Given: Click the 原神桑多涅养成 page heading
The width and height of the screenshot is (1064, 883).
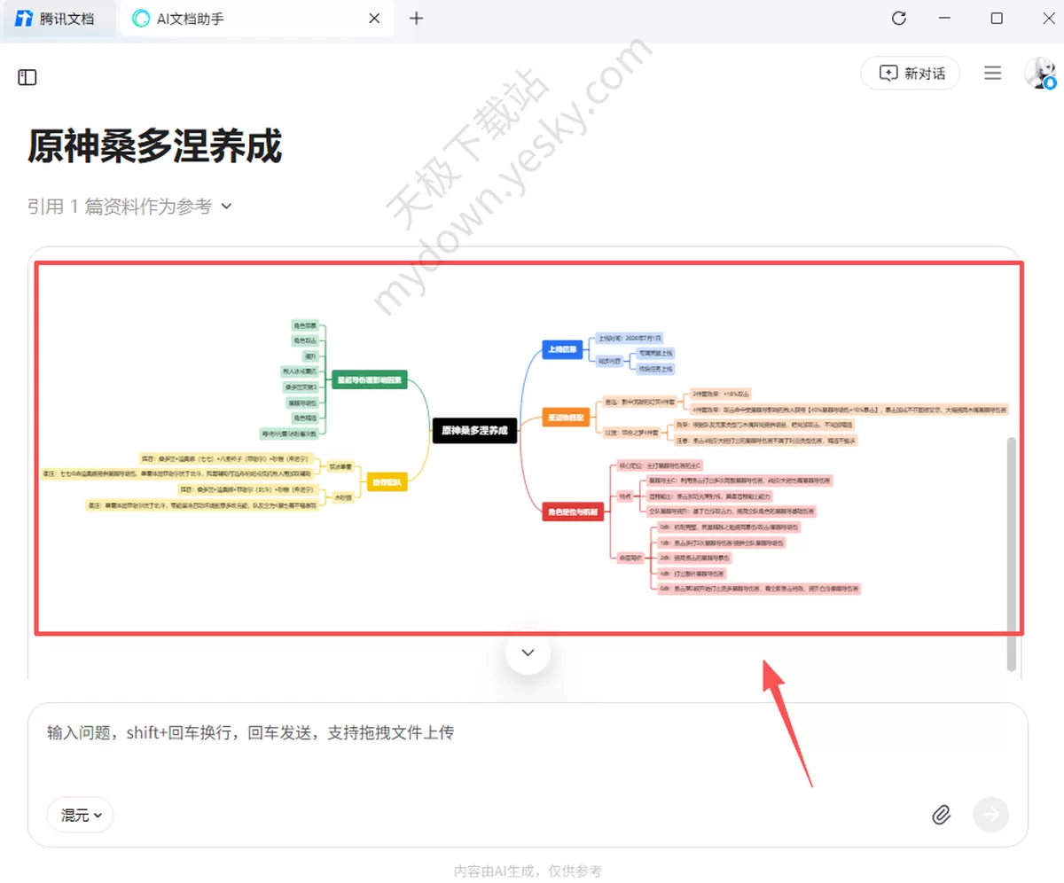Looking at the screenshot, I should (154, 146).
